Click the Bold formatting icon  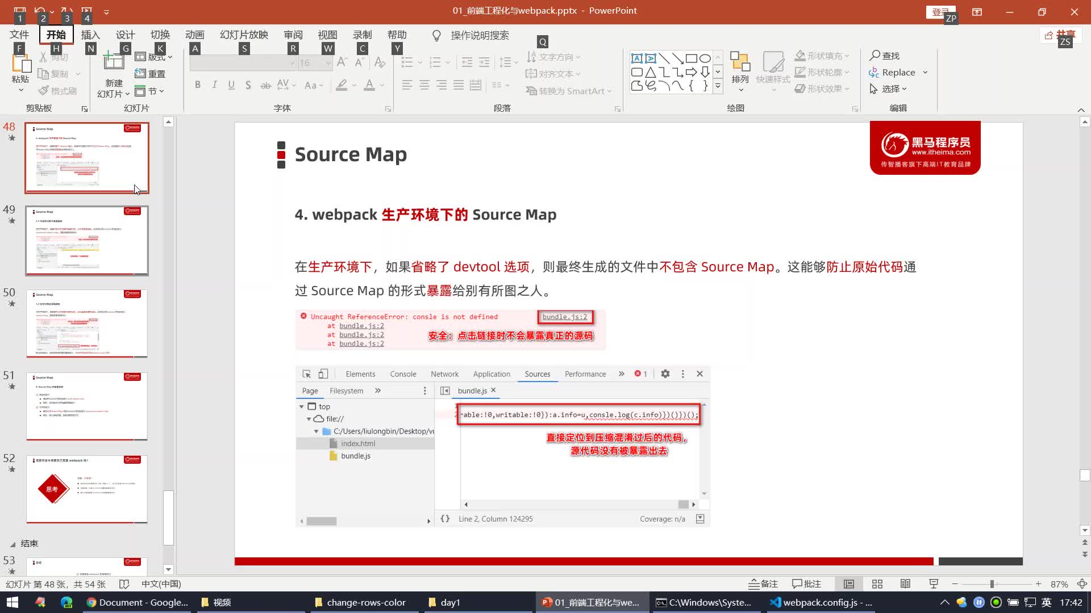(x=198, y=85)
